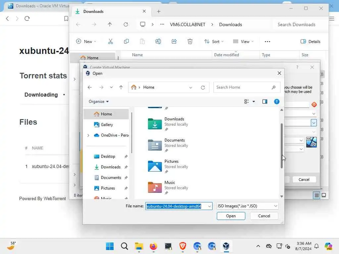Go forward in the Open dialog
339x254 pixels.
(x=101, y=87)
